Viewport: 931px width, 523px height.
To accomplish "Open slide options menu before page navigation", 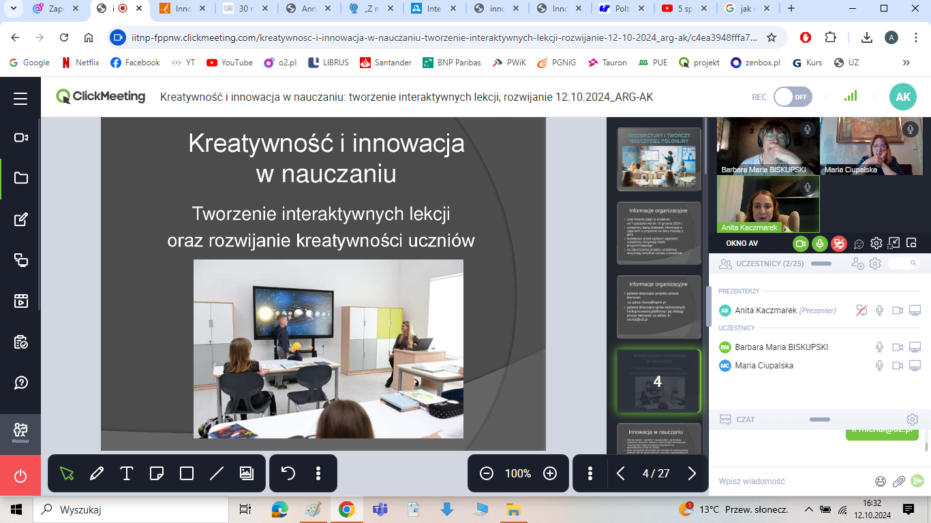I will [590, 473].
